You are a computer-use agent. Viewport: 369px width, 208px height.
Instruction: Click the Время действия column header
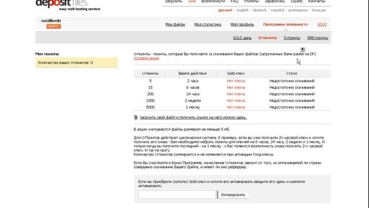192,73
